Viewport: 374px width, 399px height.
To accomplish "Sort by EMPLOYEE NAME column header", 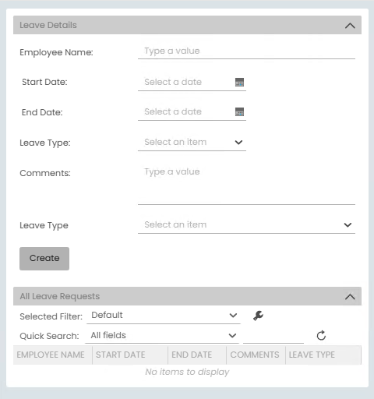I will coord(53,355).
